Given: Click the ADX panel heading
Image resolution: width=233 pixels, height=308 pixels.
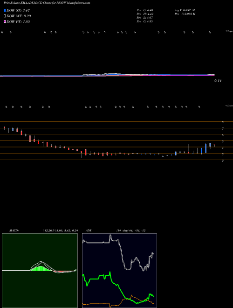Looking at the screenshot, I should [x=89, y=231].
